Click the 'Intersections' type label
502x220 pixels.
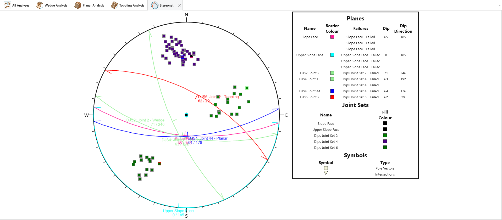tap(385, 174)
